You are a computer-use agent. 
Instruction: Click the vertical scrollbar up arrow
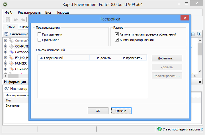pos(200,40)
